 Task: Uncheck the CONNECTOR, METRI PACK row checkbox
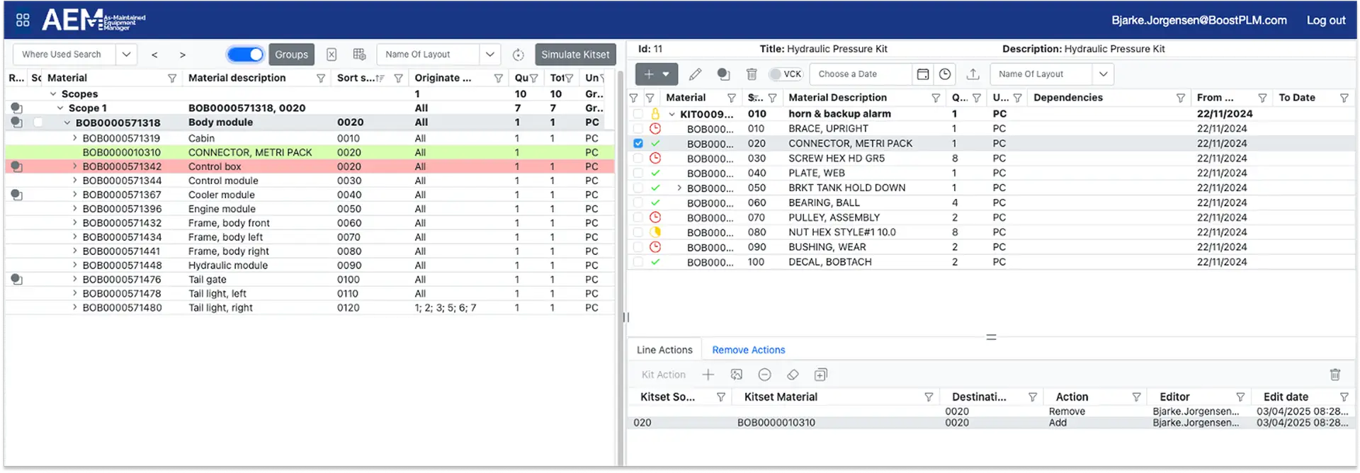(x=638, y=144)
